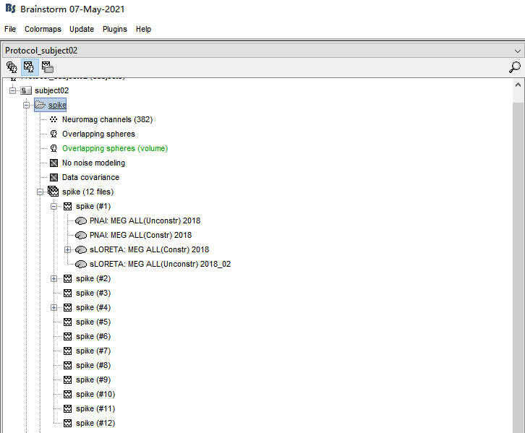Click the underlined spike folder label
Screen dimensions: 525x433
(x=57, y=105)
